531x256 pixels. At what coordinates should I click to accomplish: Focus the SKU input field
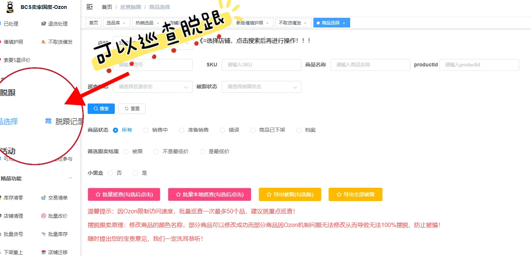261,65
